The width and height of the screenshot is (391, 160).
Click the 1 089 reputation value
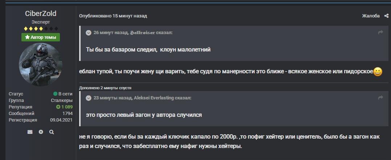click(67, 107)
